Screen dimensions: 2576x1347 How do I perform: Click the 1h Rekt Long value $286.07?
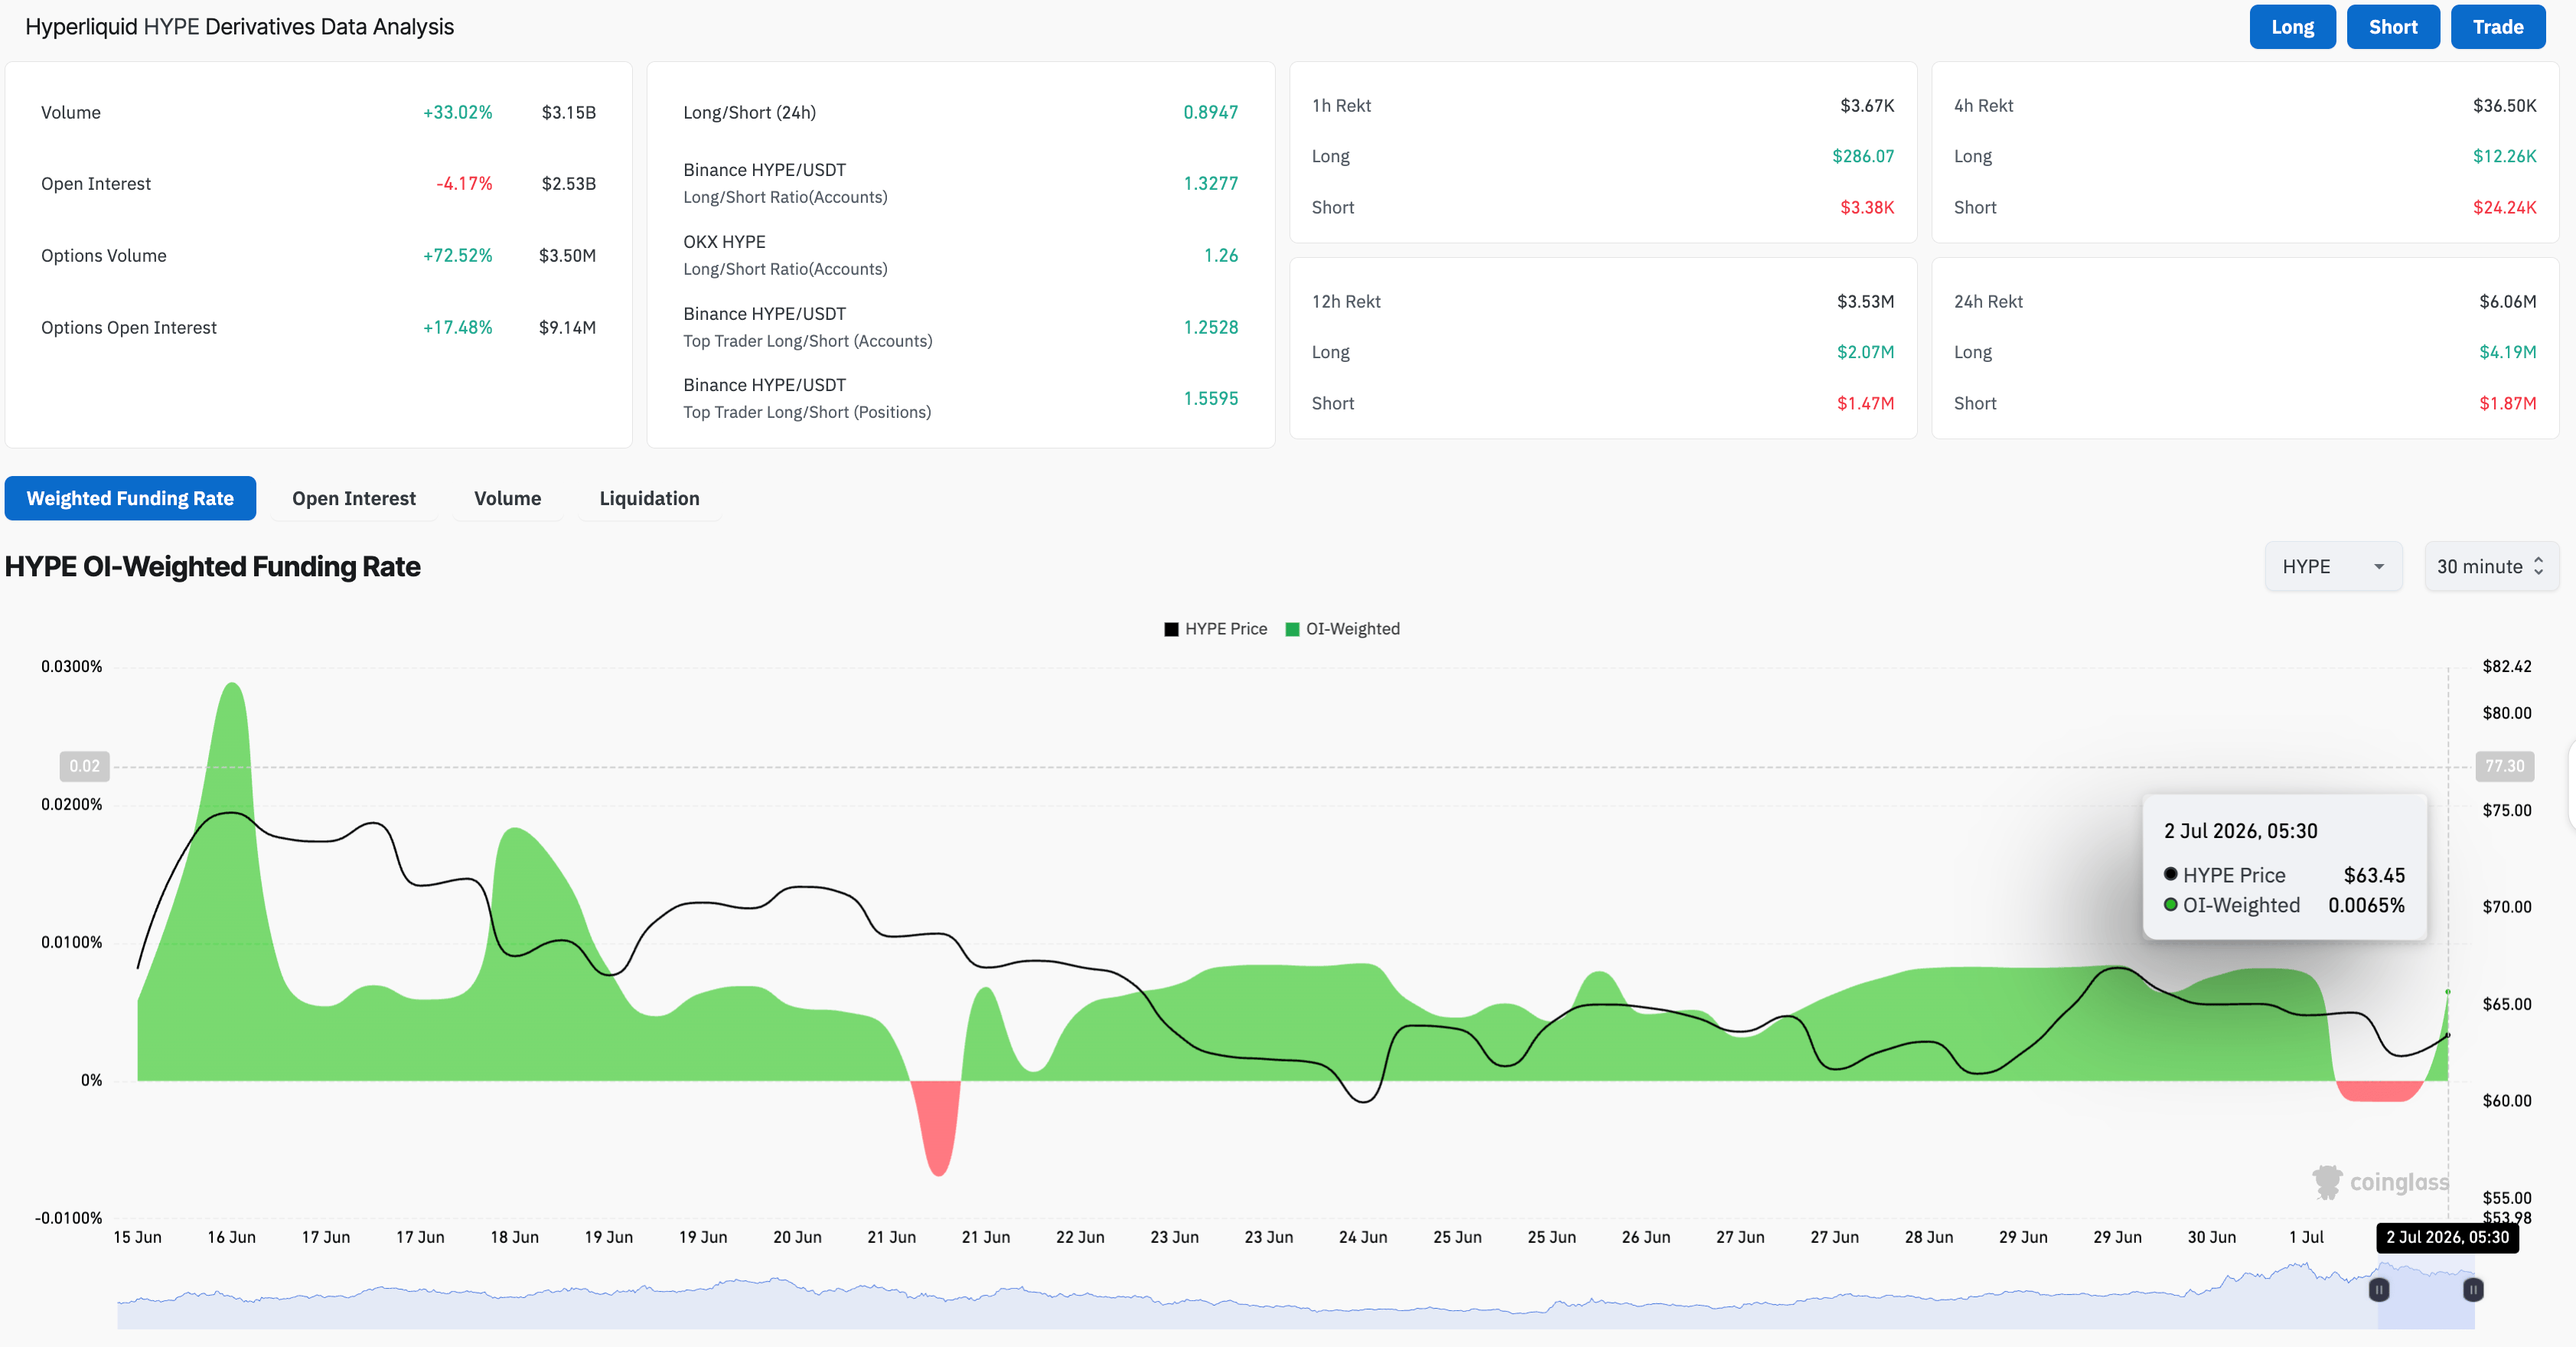point(1863,156)
